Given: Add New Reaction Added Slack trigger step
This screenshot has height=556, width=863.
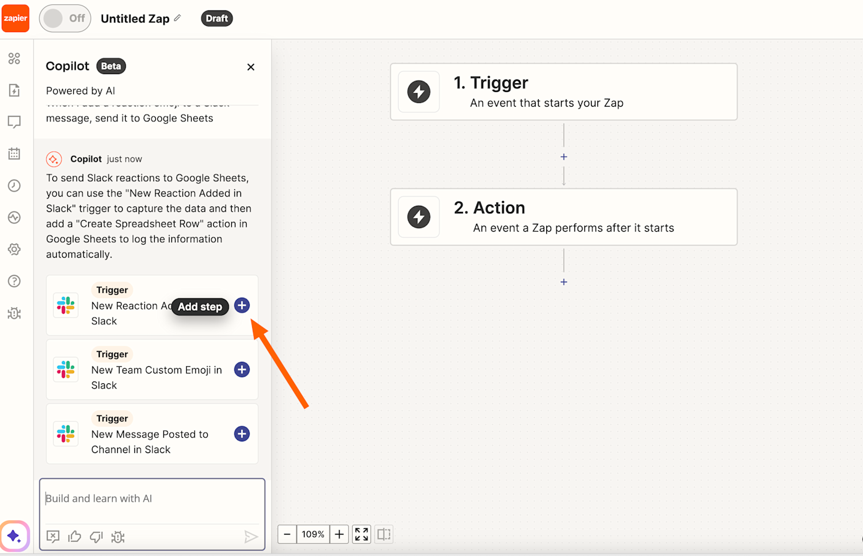Looking at the screenshot, I should [x=242, y=305].
